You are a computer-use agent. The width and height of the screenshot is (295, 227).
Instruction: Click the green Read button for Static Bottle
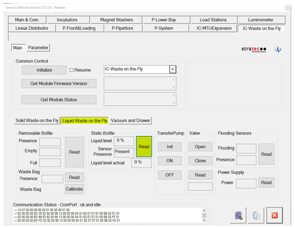click(144, 147)
